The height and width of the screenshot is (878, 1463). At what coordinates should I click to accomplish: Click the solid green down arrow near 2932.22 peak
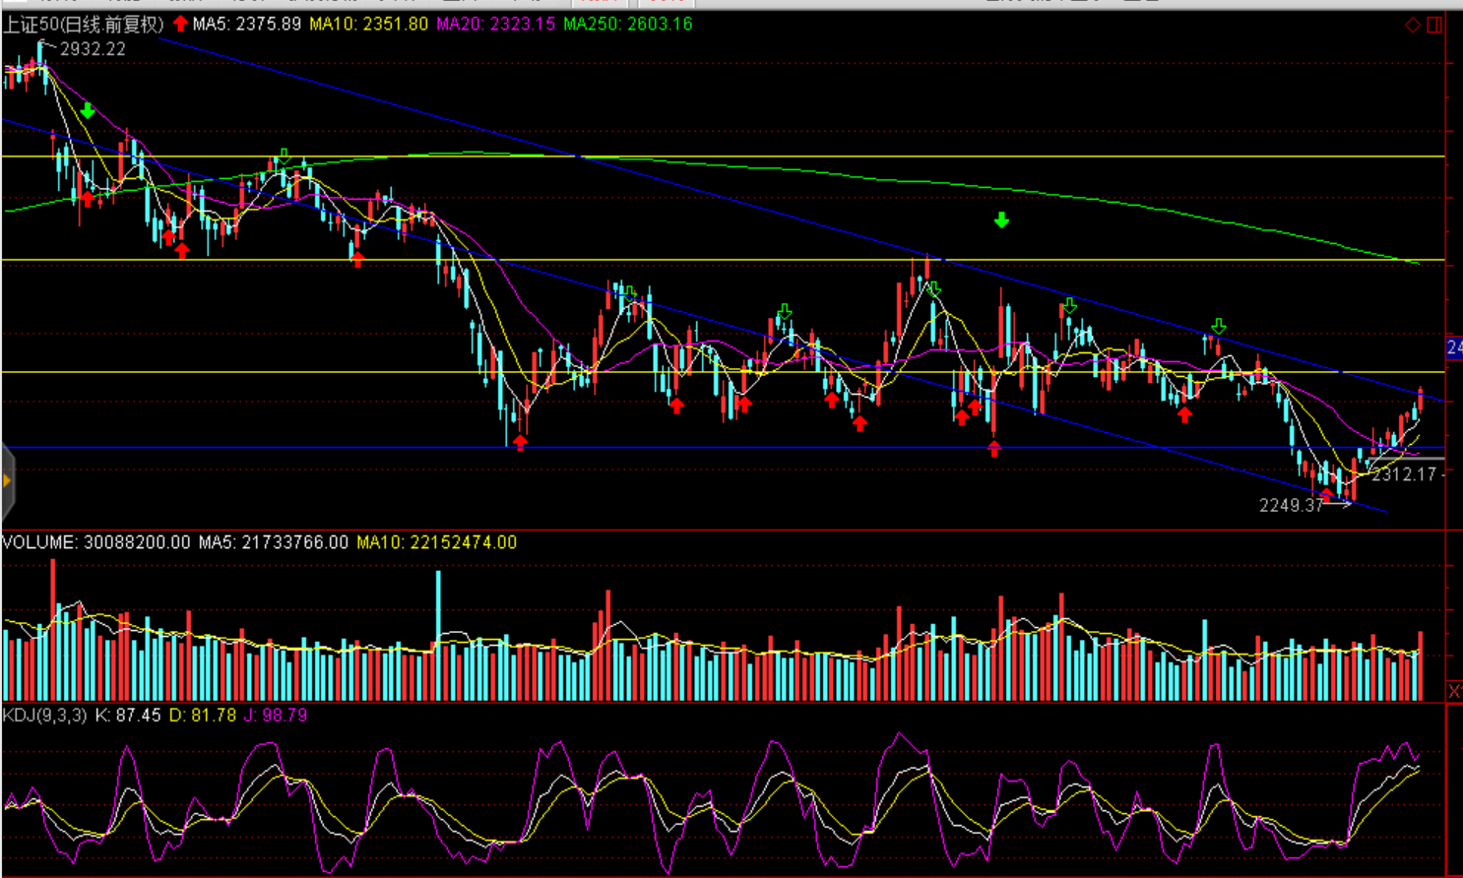coord(88,111)
